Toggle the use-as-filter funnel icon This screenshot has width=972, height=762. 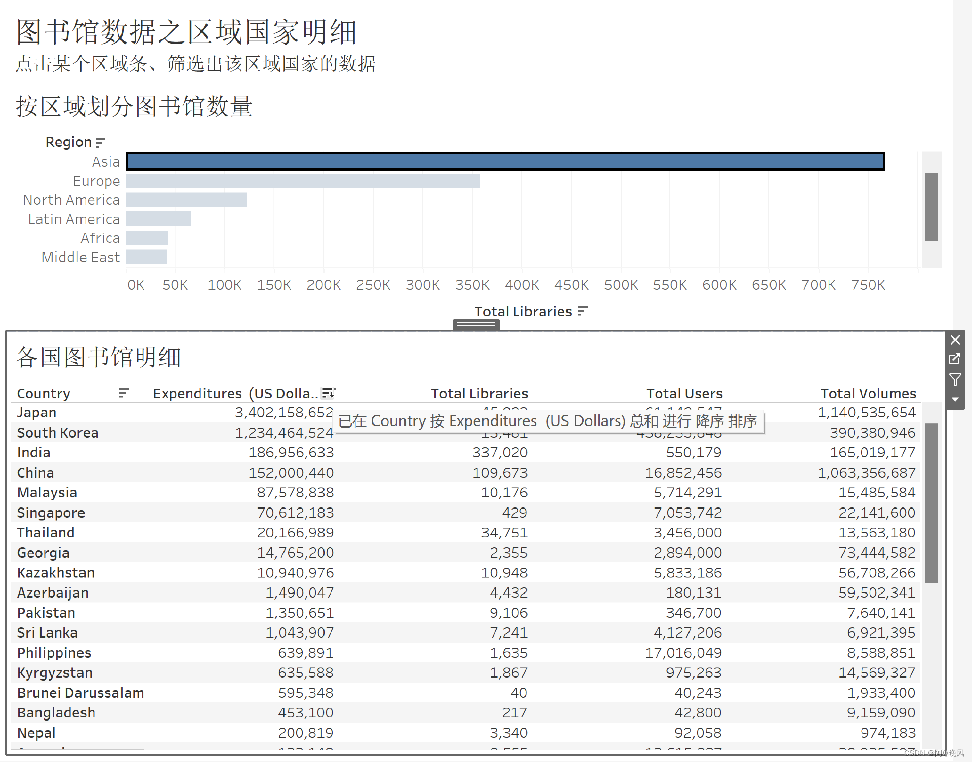point(955,379)
